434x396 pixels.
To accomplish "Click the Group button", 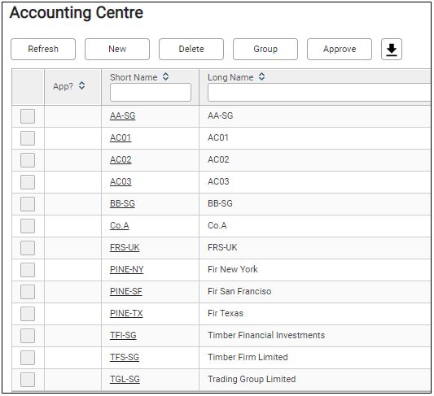I will tap(265, 49).
